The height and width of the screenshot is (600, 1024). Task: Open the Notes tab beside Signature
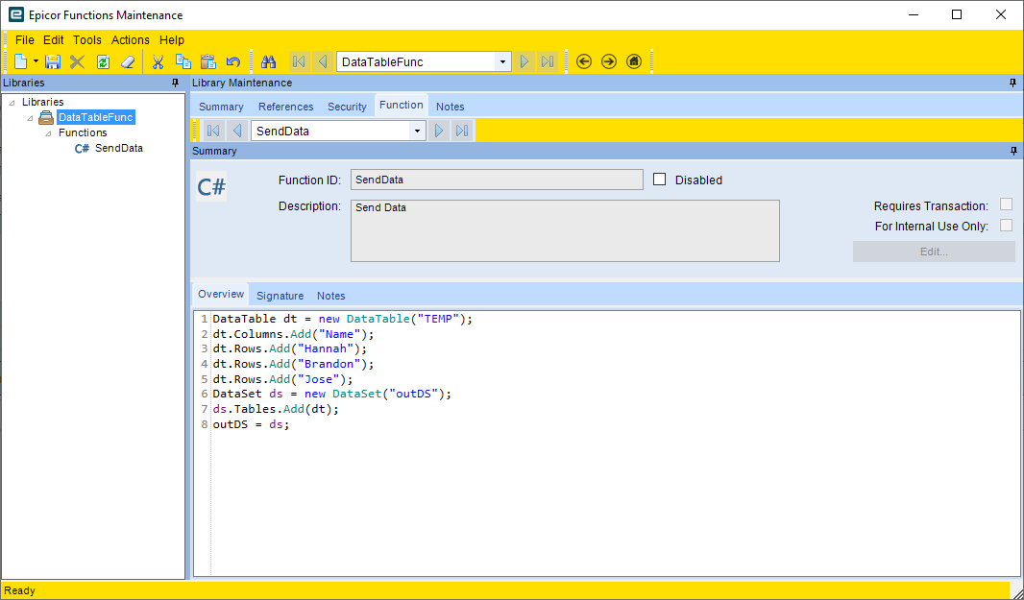tap(331, 296)
